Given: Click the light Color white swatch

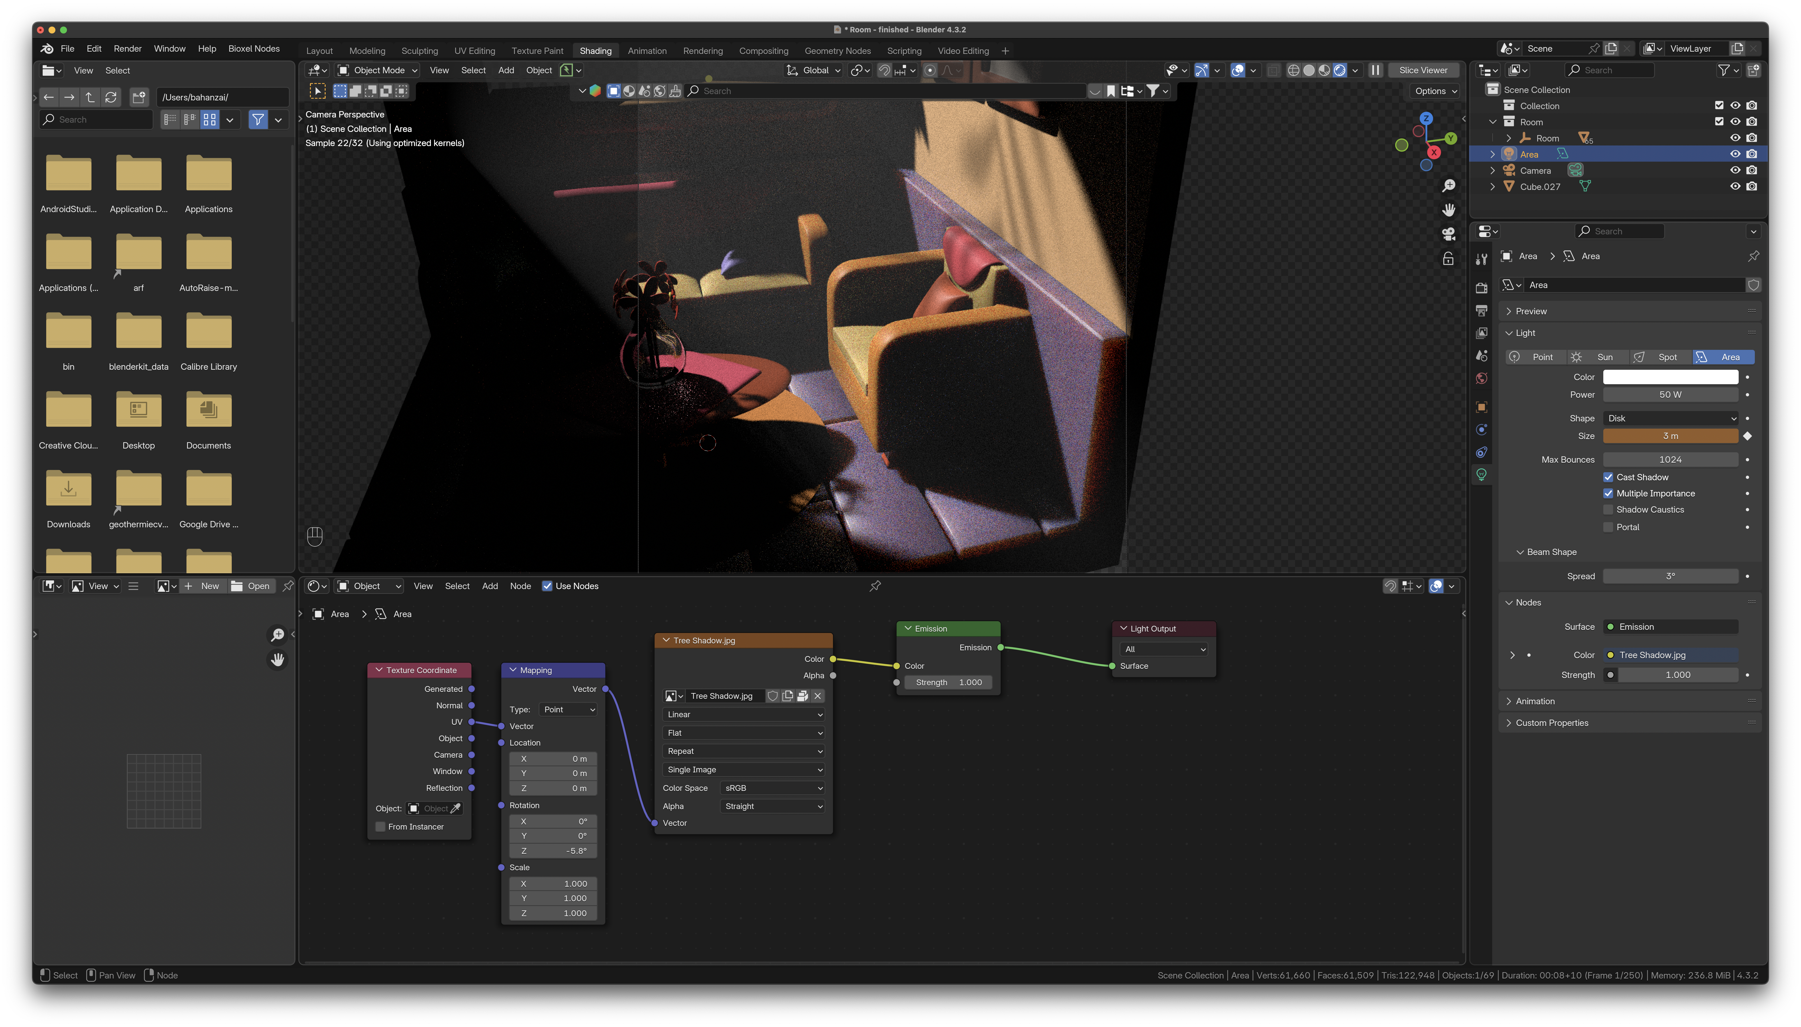Looking at the screenshot, I should [x=1671, y=377].
